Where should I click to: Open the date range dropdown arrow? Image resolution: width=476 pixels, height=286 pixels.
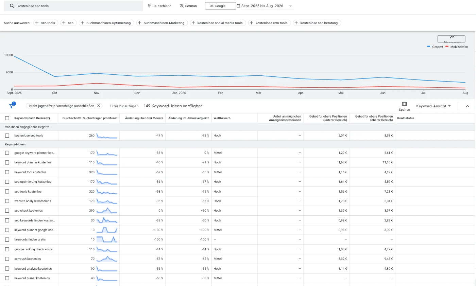pyautogui.click(x=290, y=6)
